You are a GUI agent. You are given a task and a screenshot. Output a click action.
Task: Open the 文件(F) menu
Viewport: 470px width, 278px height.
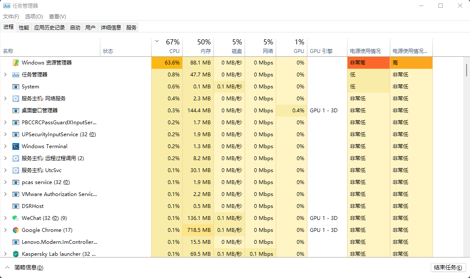11,17
